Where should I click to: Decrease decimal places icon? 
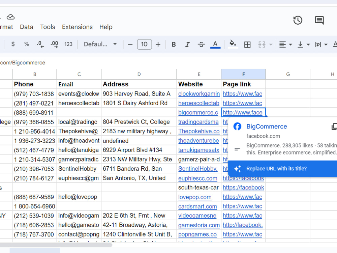pyautogui.click(x=40, y=44)
